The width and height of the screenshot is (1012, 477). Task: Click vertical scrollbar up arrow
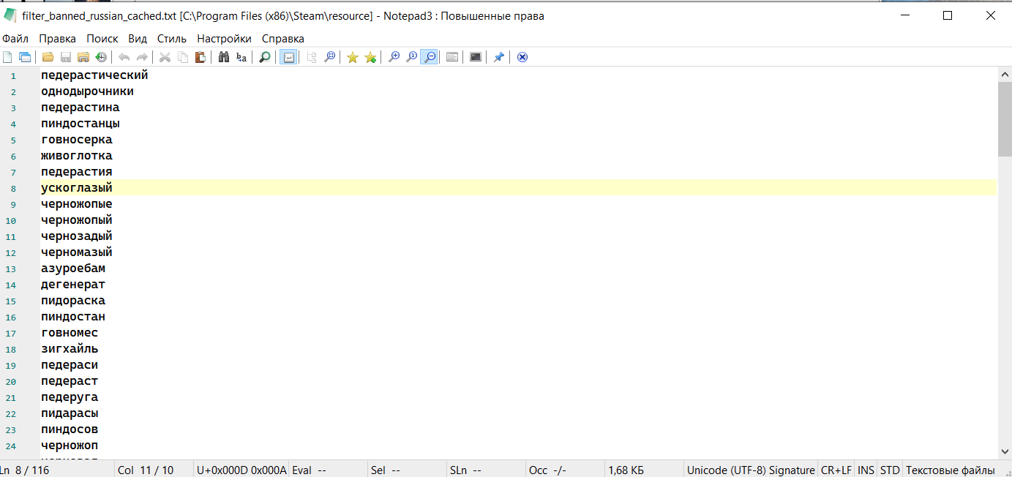tap(1005, 74)
